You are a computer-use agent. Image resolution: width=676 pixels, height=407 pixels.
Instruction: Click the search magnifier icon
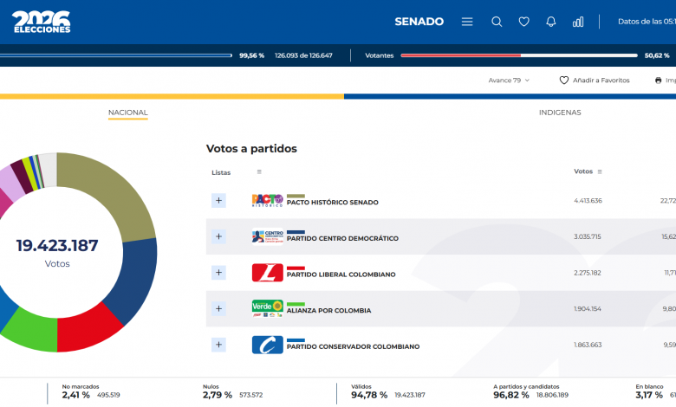tap(497, 22)
